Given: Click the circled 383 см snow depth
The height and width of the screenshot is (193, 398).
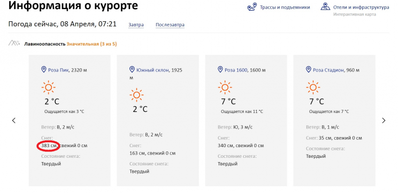Looking at the screenshot, I should click(49, 146).
